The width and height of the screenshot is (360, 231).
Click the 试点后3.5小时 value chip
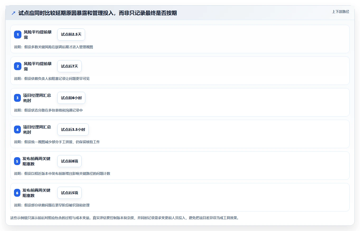click(73, 129)
